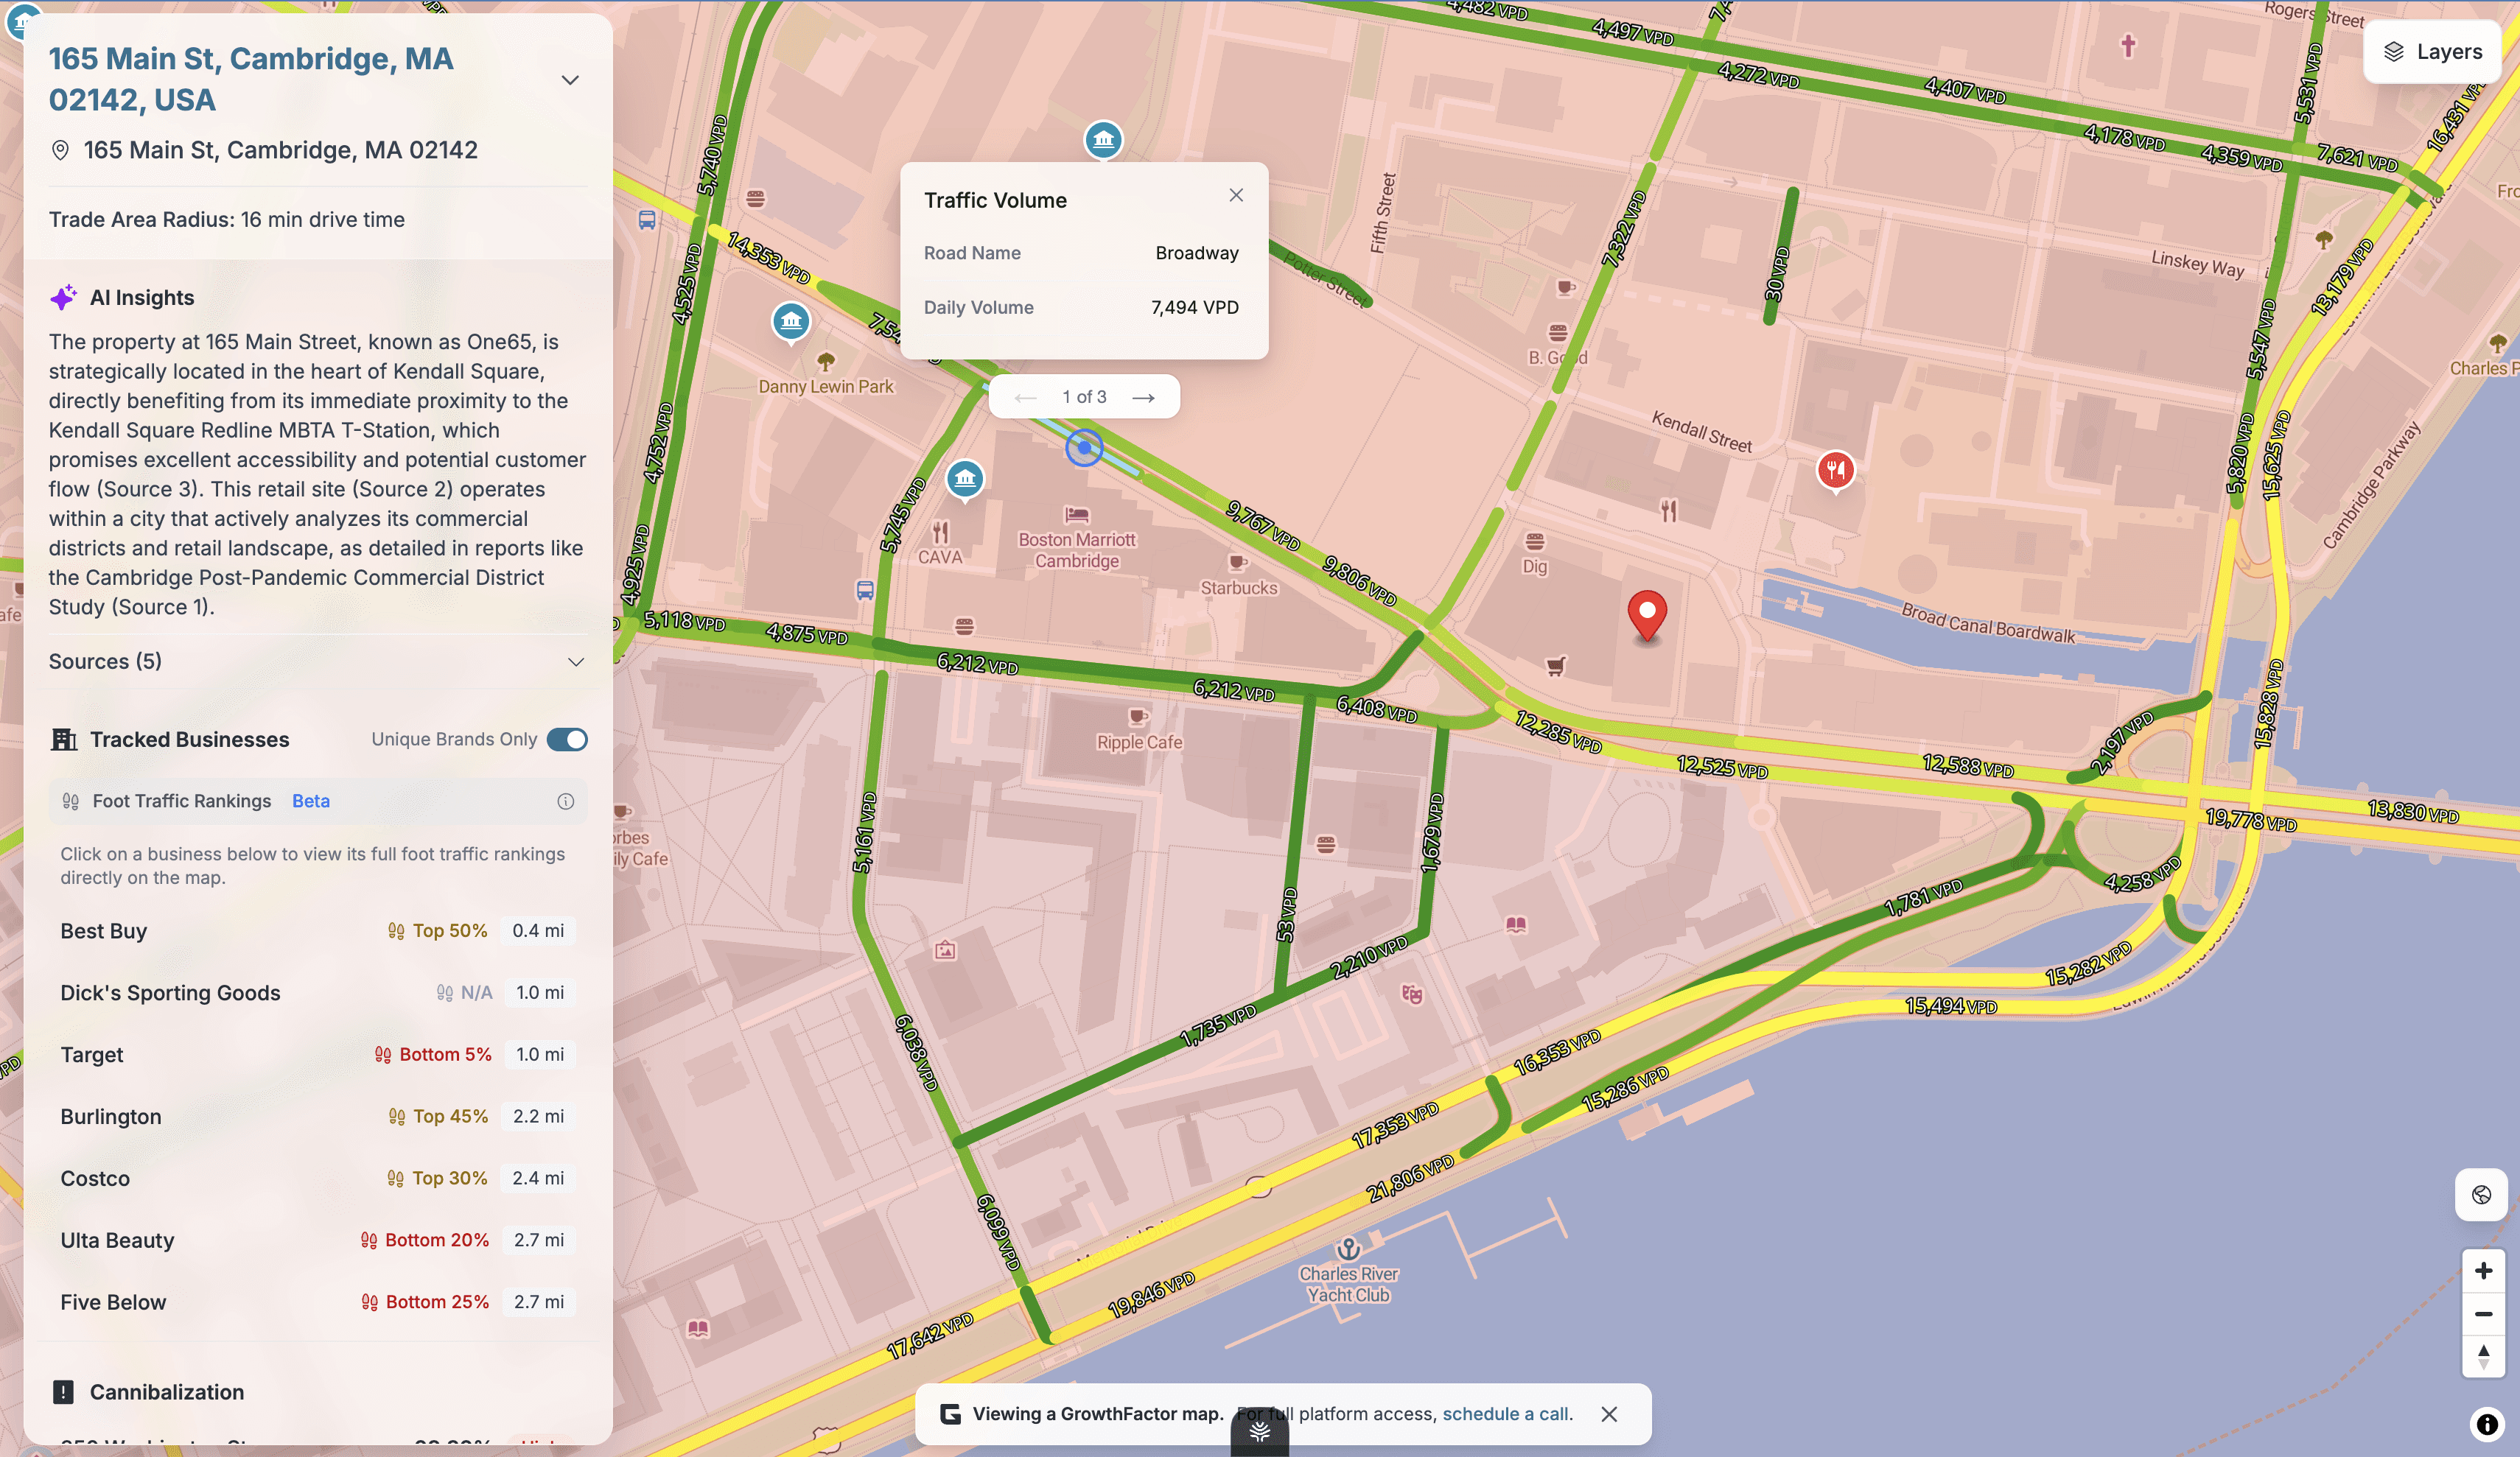Select Target in tracked businesses list
This screenshot has width=2520, height=1457.
[x=92, y=1055]
